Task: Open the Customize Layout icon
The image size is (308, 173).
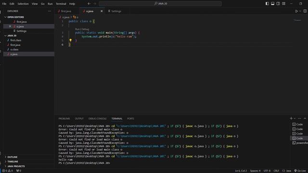Action: [283, 3]
